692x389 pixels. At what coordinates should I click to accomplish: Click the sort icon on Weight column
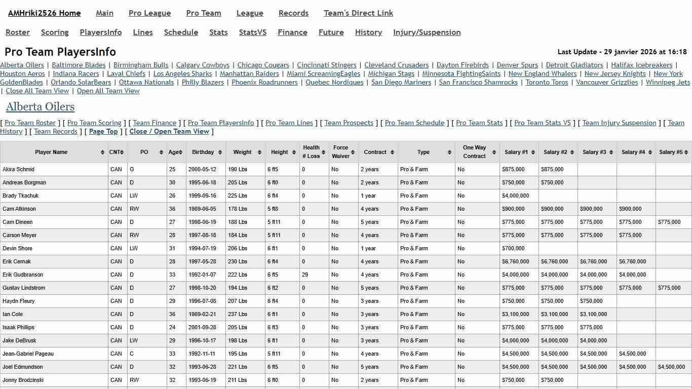point(258,152)
